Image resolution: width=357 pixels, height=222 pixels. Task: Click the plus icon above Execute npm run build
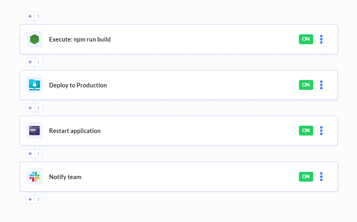pyautogui.click(x=30, y=16)
